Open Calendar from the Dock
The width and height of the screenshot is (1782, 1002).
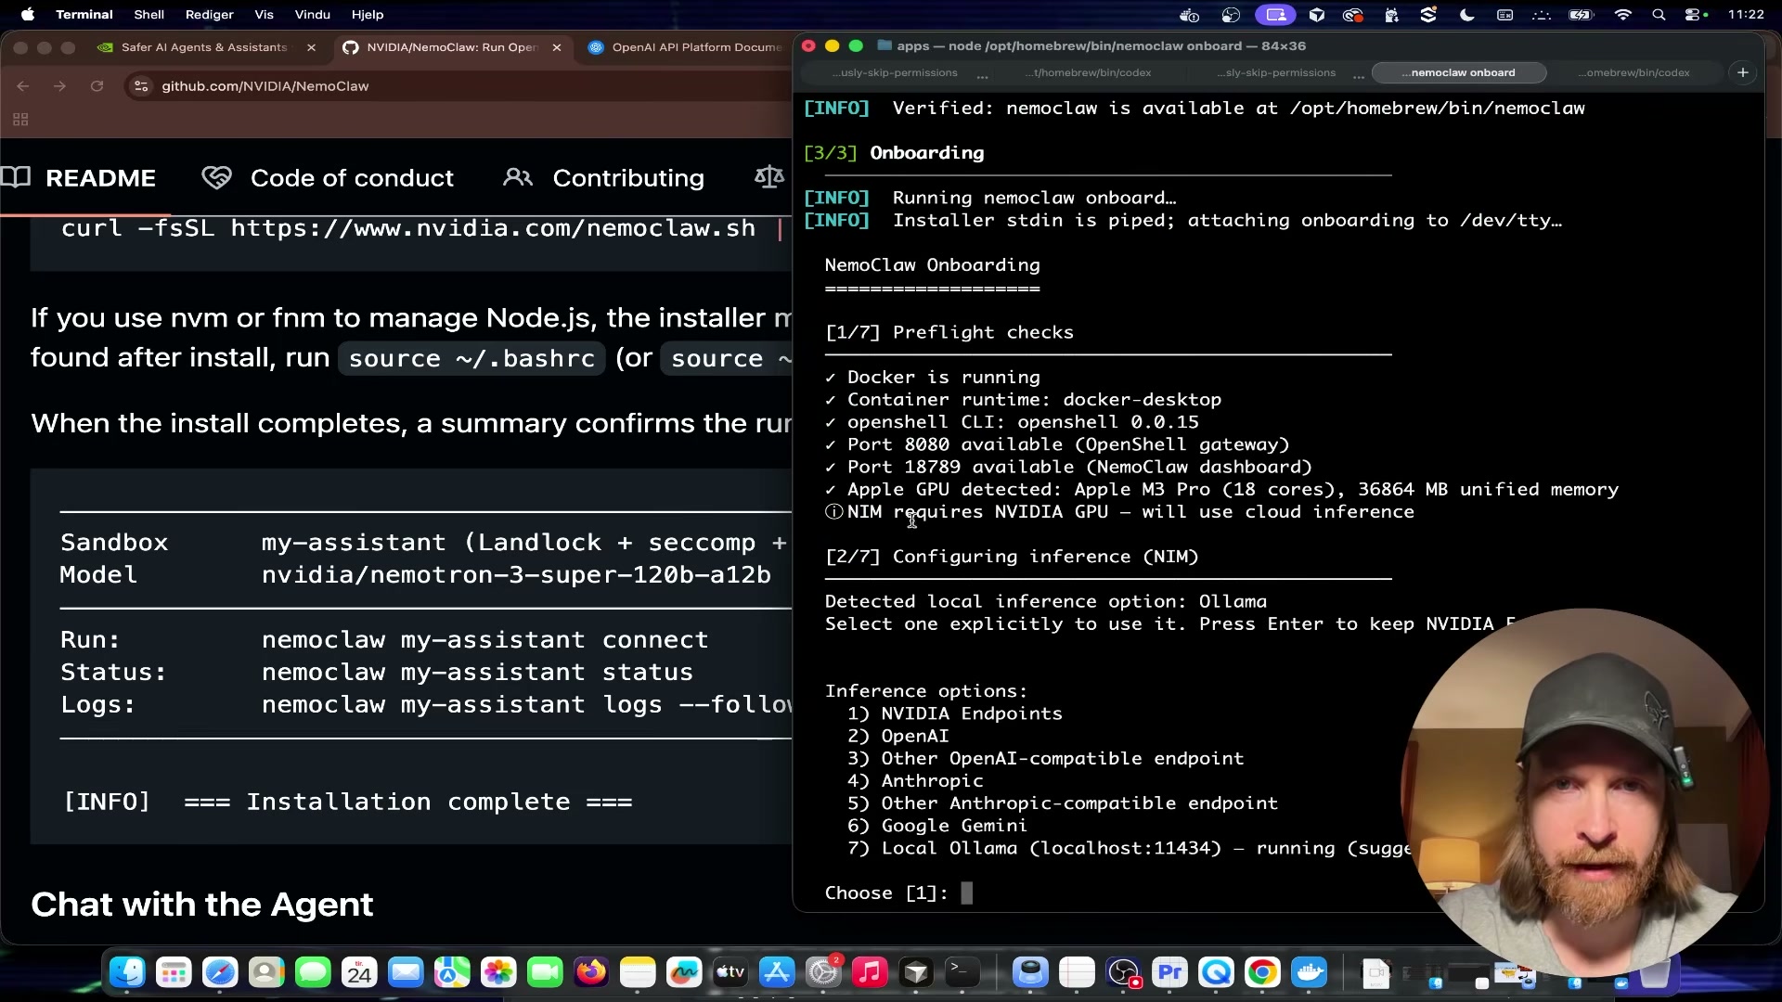tap(359, 972)
